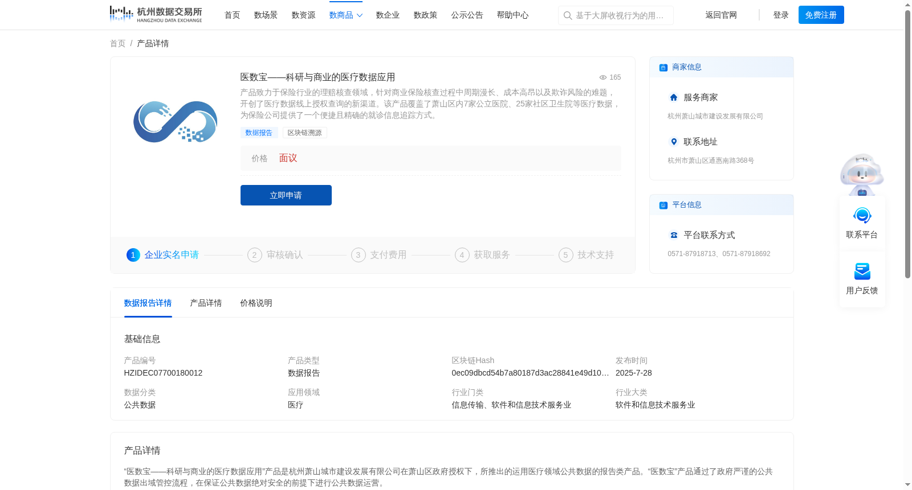The image size is (912, 490).
Task: Click the 医疗 application field value
Action: coord(296,405)
